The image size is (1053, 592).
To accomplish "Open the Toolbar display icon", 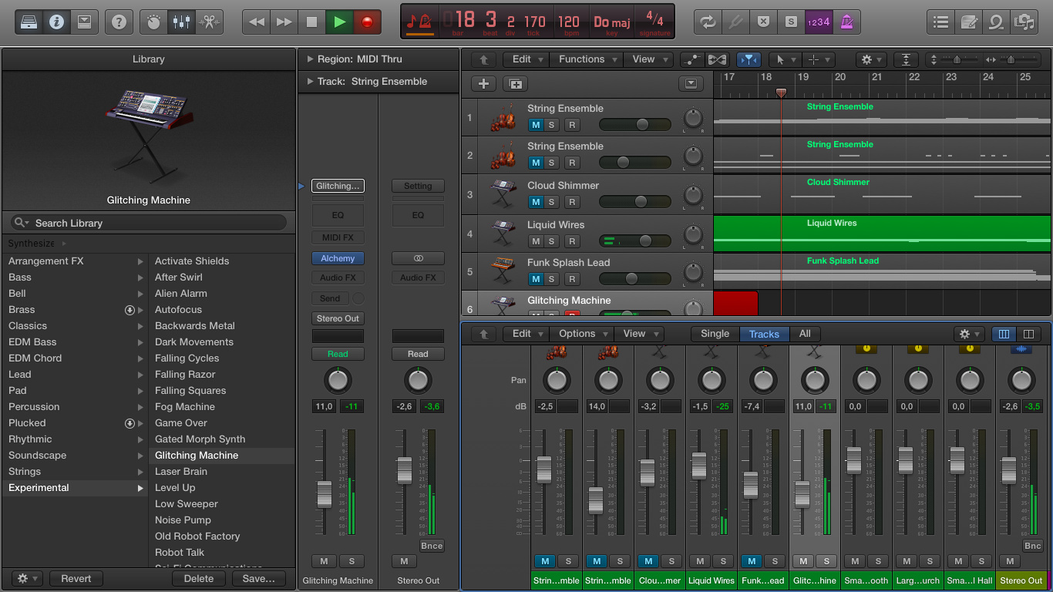I will pos(84,22).
